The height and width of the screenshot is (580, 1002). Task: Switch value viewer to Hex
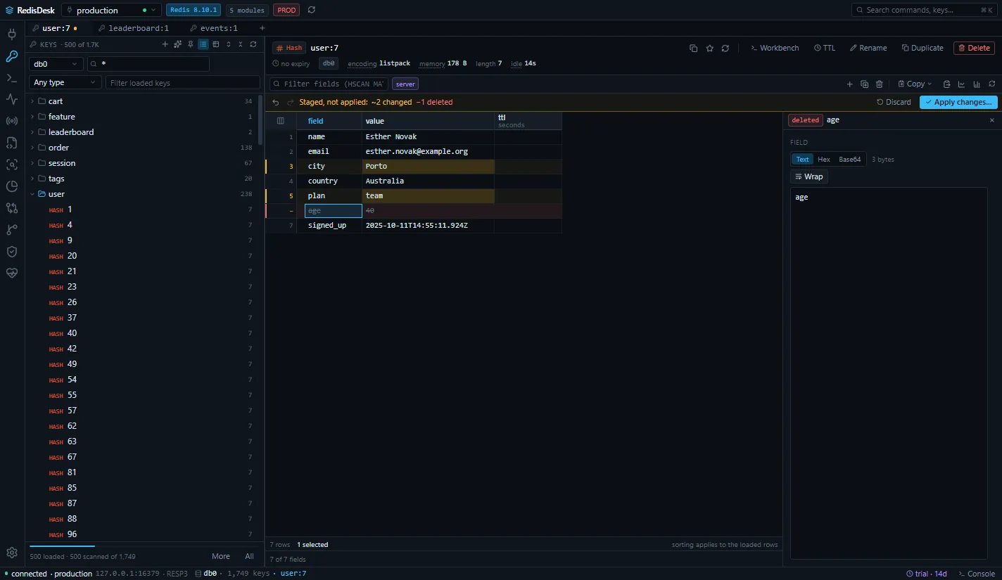(824, 160)
